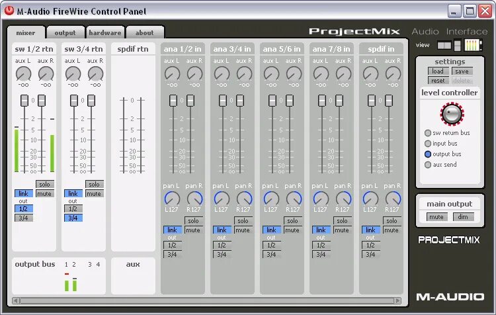Image resolution: width=496 pixels, height=315 pixels.
Task: Enable 3/4 out on spdif in
Action: coord(371,254)
